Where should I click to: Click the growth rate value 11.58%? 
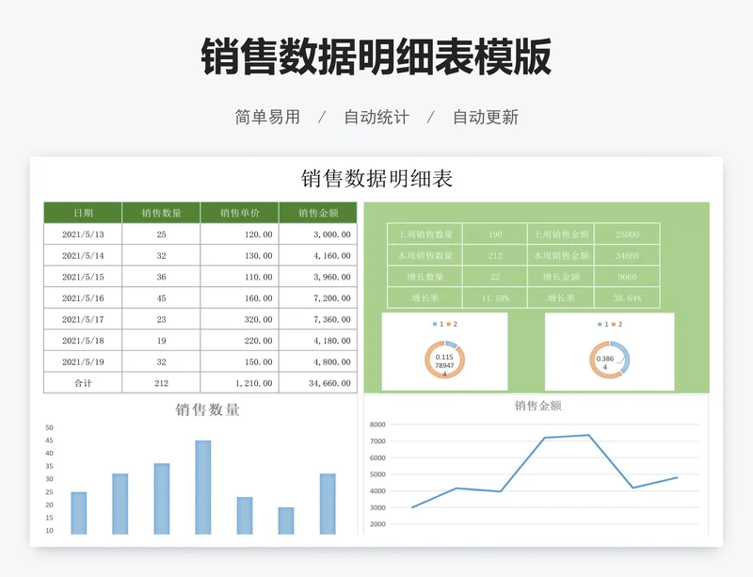coord(495,297)
